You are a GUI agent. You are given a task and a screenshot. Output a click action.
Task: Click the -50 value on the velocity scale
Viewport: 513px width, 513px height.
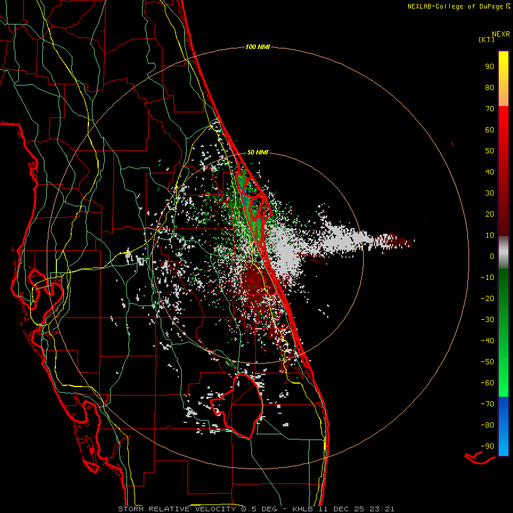click(x=487, y=361)
